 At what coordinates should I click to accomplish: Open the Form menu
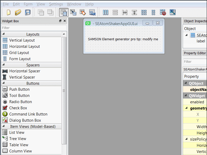[x=28, y=4]
